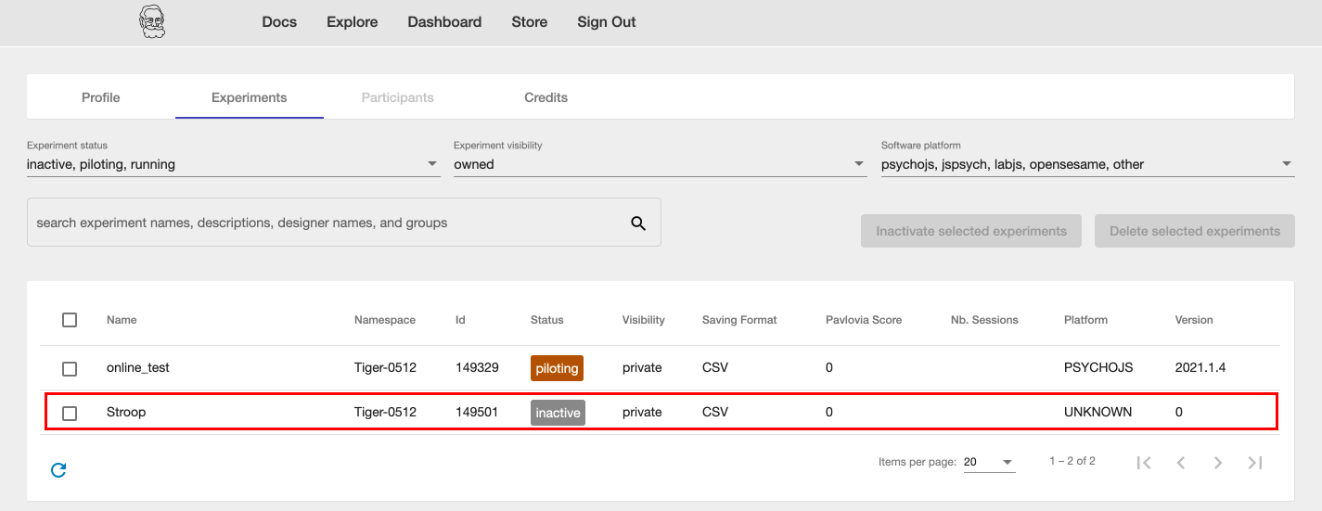Screen dimensions: 1322x511
Task: Click the Sign Out link
Action: [x=607, y=22]
